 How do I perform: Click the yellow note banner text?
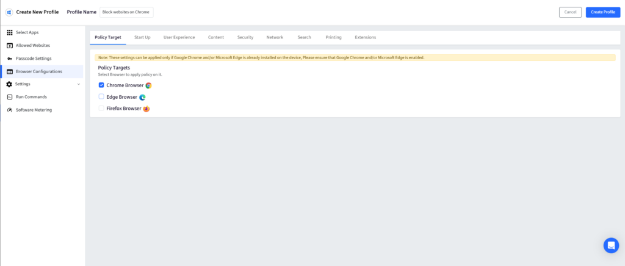point(261,58)
